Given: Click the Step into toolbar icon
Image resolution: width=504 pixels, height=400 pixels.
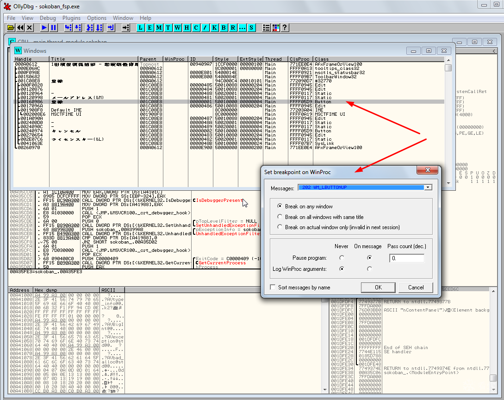Looking at the screenshot, I should (x=68, y=28).
